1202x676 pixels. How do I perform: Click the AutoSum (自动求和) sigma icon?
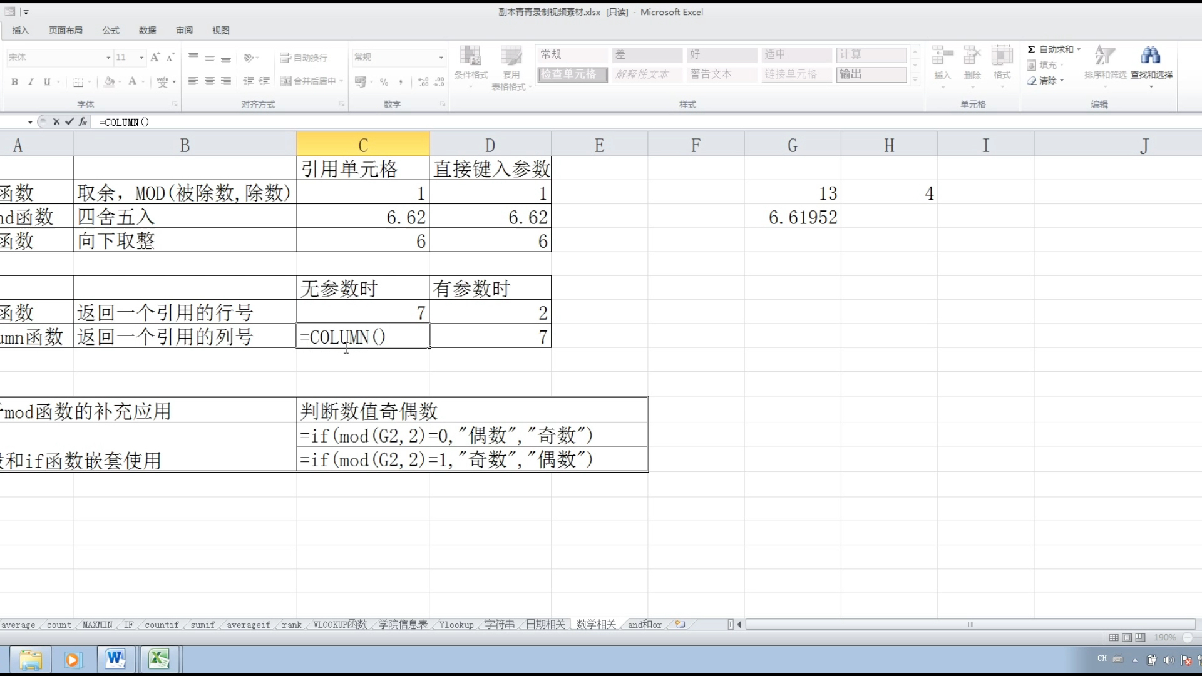tap(1031, 49)
